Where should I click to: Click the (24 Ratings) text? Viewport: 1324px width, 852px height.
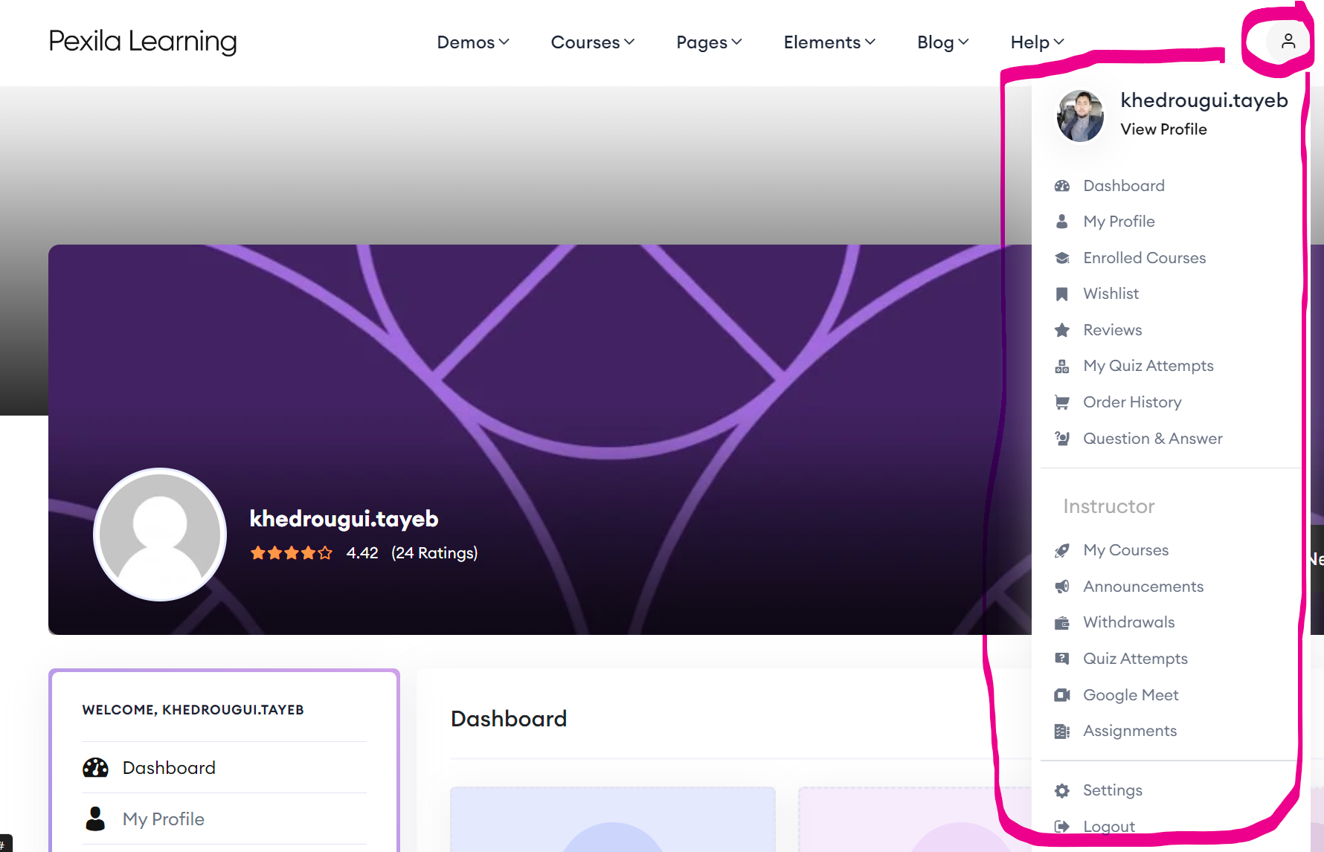(434, 553)
